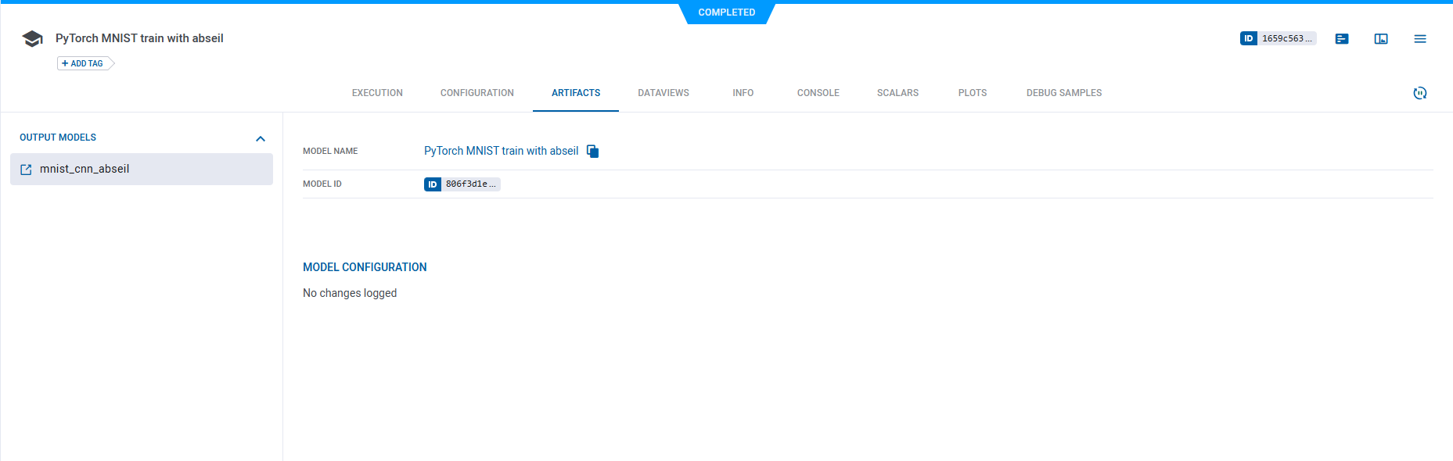Click the model ID badge 806f3d1e
This screenshot has height=461, width=1453.
tap(462, 184)
